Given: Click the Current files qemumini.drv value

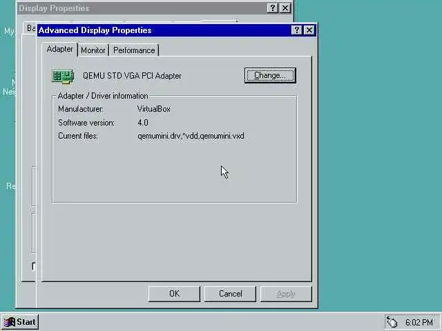Looking at the screenshot, I should (191, 136).
